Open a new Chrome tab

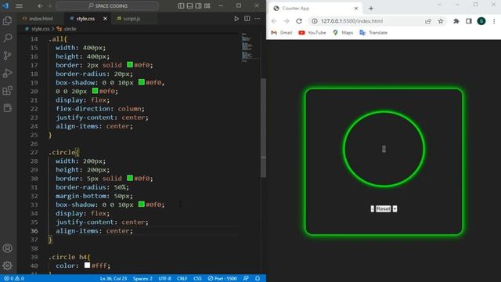pyautogui.click(x=371, y=9)
